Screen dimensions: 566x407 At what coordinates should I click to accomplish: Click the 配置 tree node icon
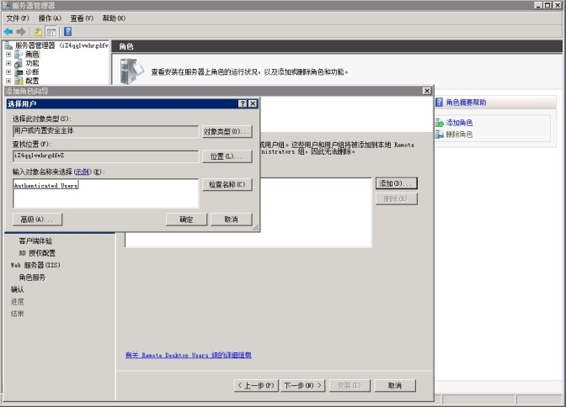click(x=19, y=81)
